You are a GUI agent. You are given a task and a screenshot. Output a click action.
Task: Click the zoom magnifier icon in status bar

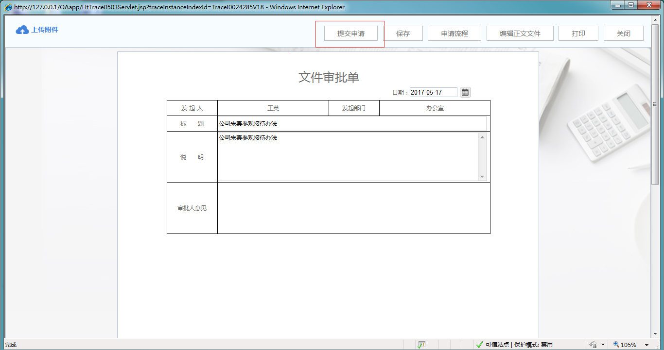pyautogui.click(x=616, y=345)
